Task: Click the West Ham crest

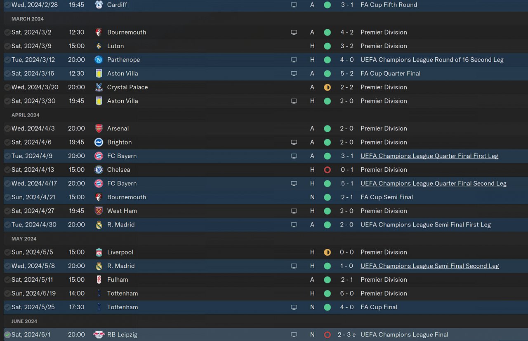Action: coord(99,211)
